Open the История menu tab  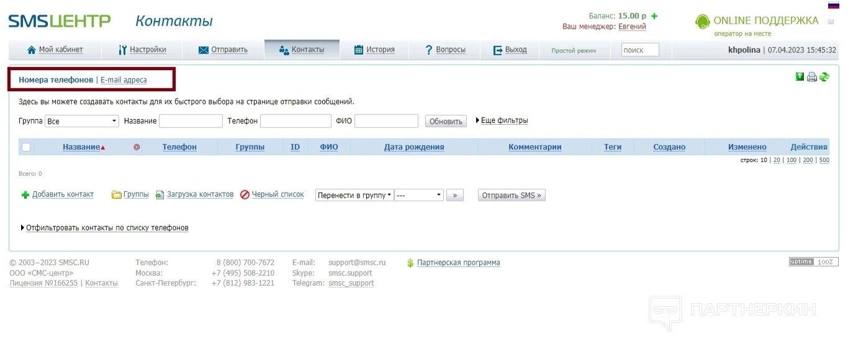[x=374, y=50]
